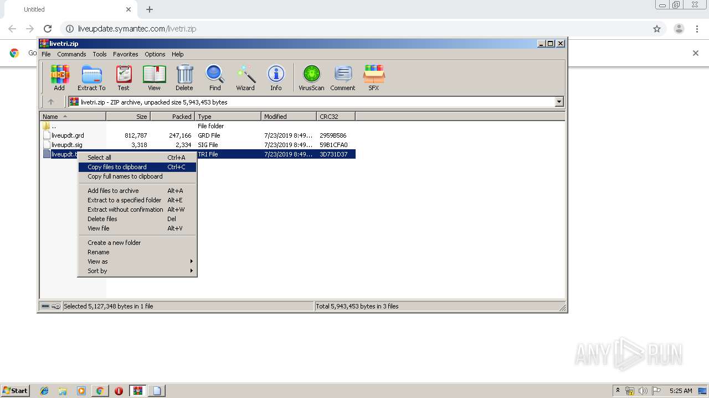
Task: Open the File menu
Action: pos(46,54)
